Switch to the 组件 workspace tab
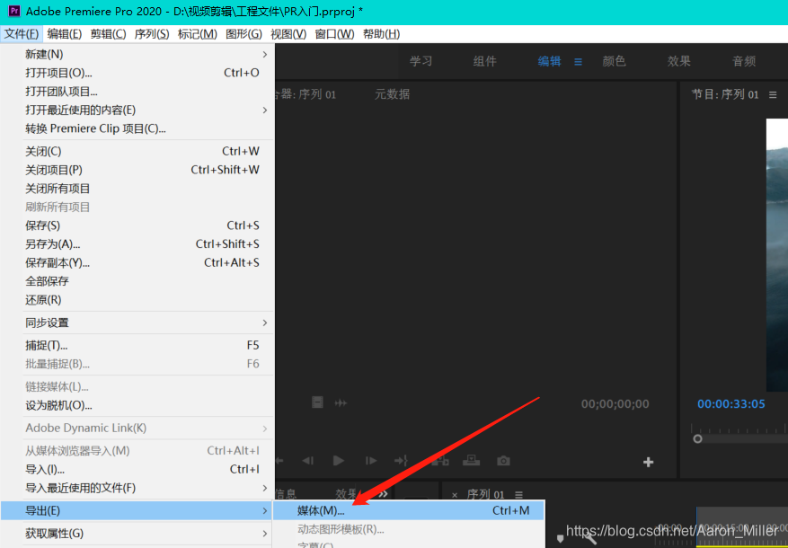This screenshot has width=788, height=548. point(484,61)
